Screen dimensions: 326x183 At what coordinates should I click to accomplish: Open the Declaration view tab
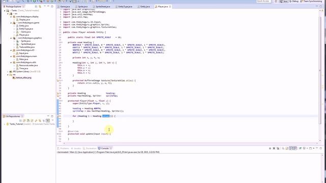pyautogui.click(x=90, y=148)
